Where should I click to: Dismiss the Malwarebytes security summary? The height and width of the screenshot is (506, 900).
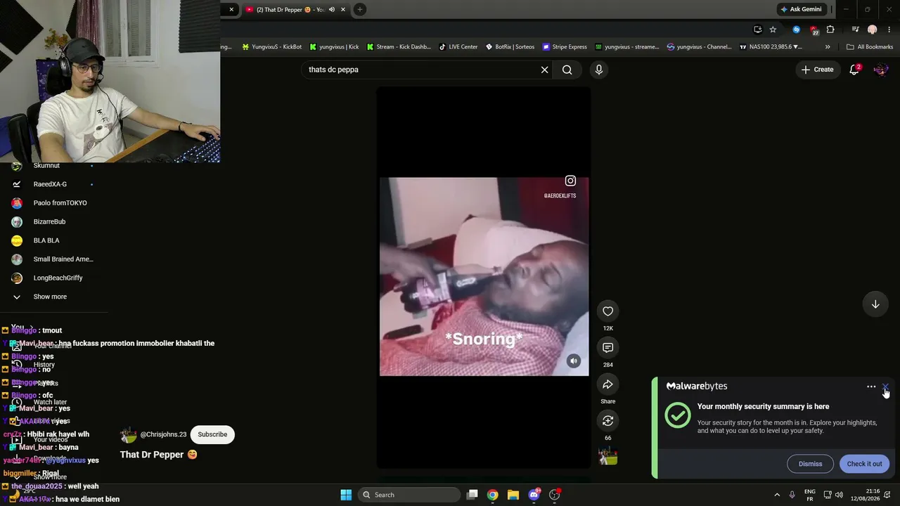tap(810, 464)
